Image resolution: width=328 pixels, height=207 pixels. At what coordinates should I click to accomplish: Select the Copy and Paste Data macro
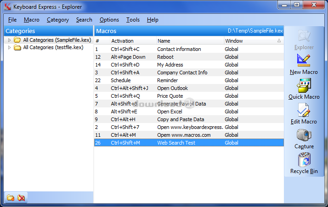(189, 119)
